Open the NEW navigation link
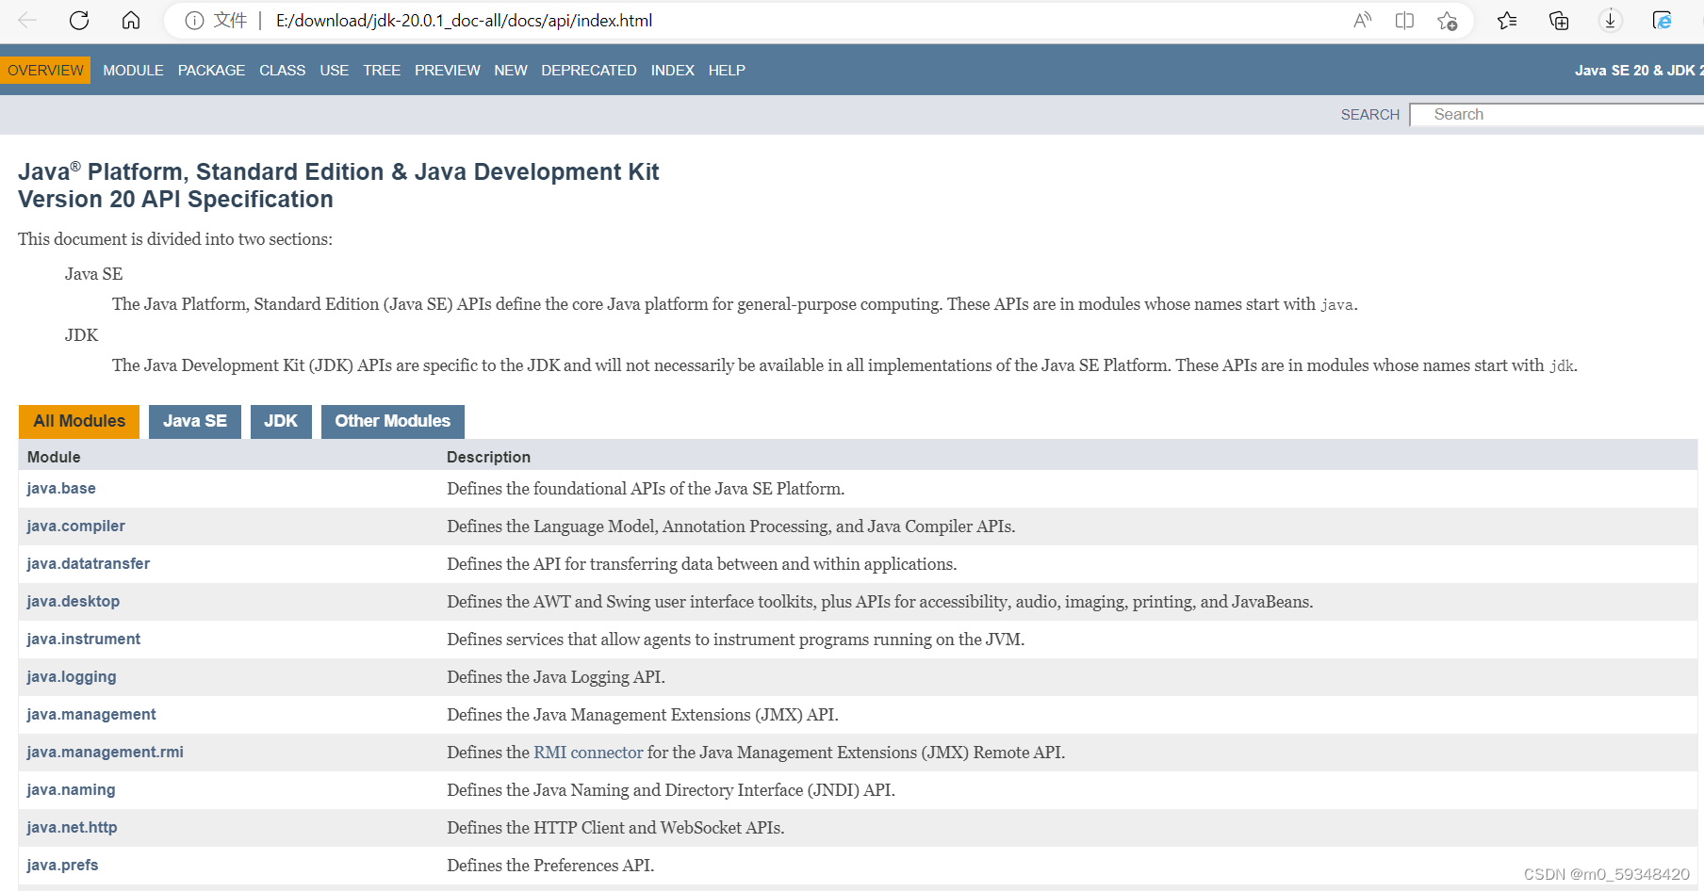The image size is (1704, 891). point(511,71)
